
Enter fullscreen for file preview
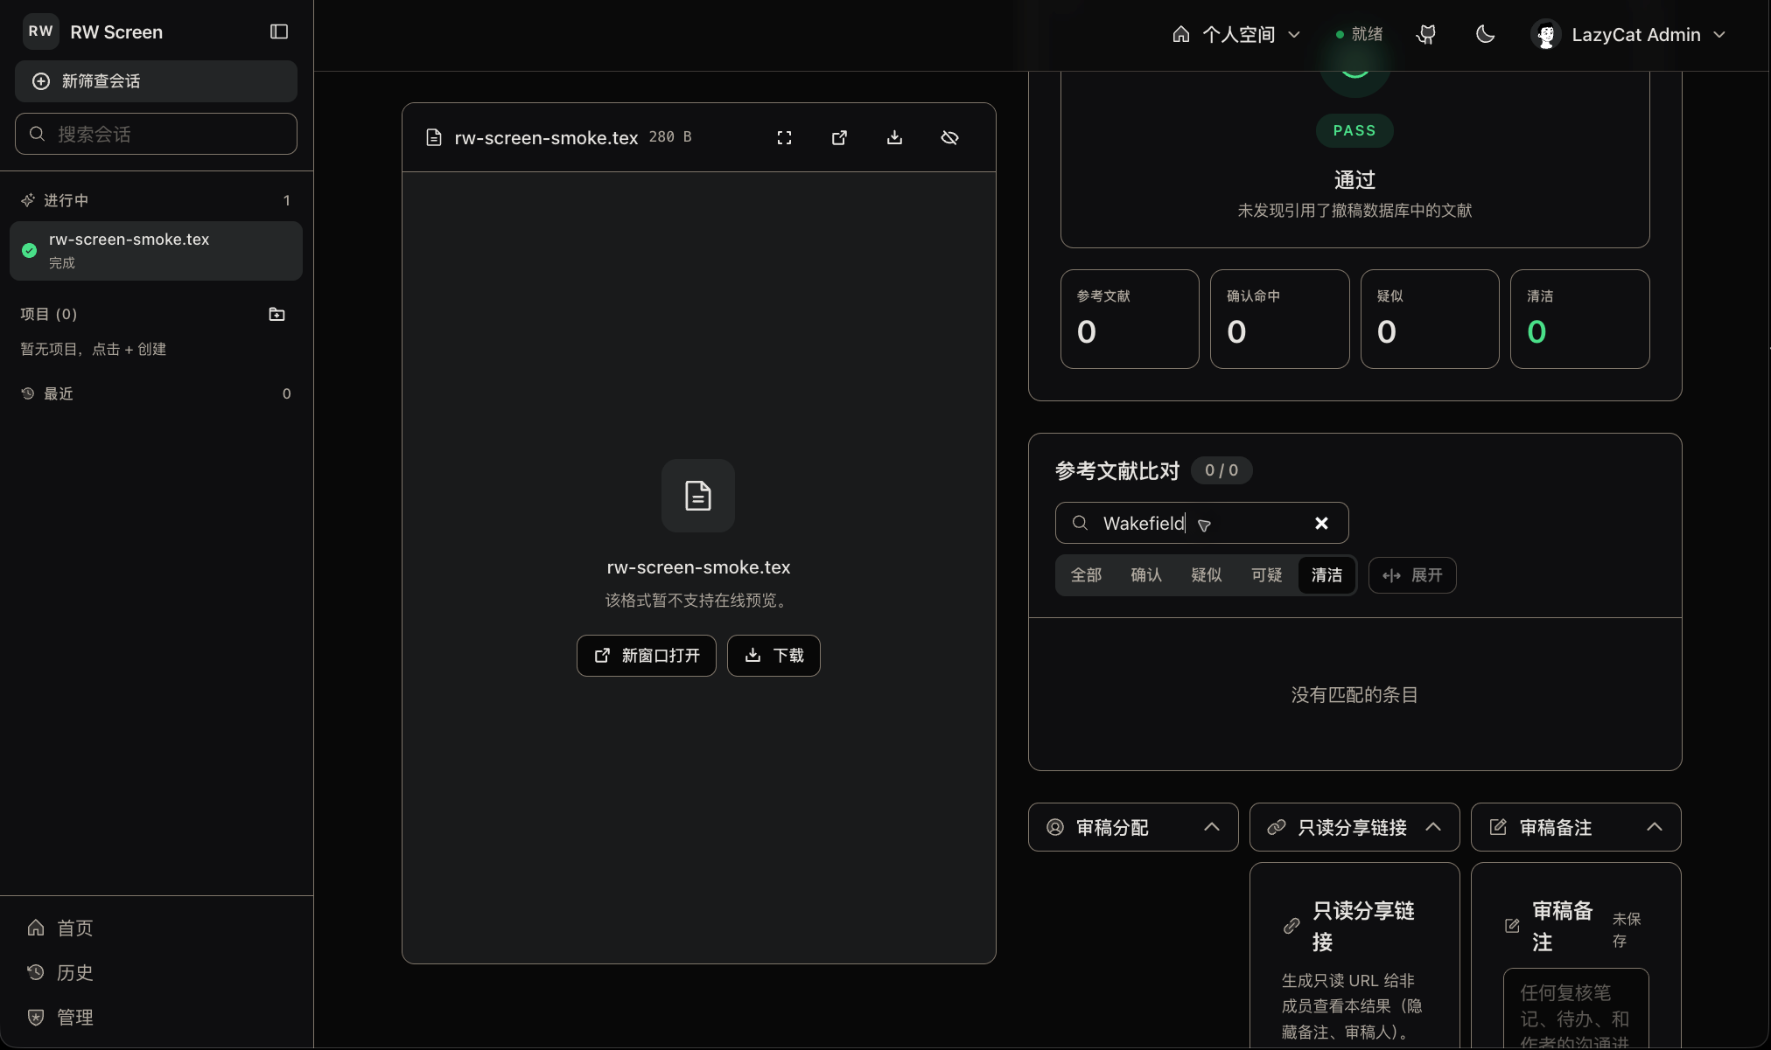pyautogui.click(x=784, y=137)
